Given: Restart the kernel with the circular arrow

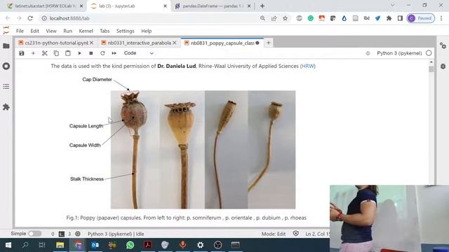Looking at the screenshot, I should [x=102, y=53].
